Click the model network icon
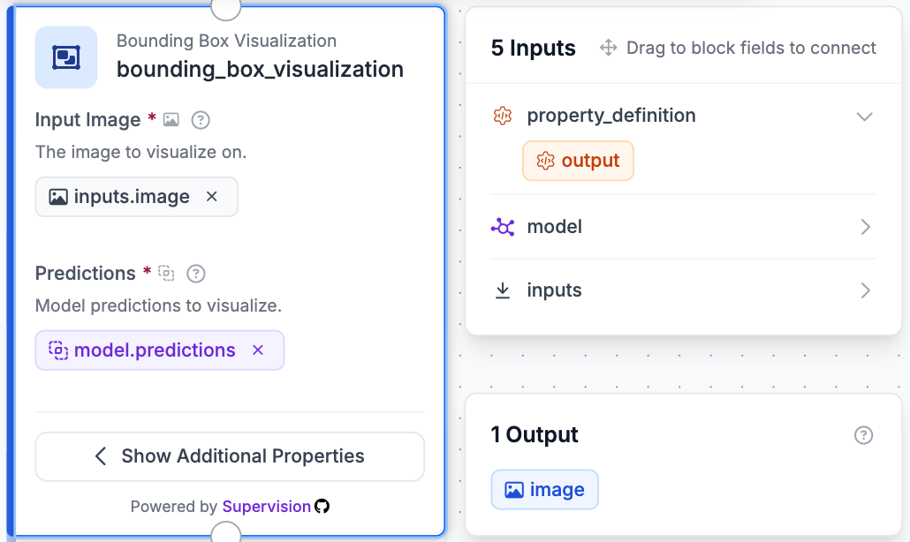The image size is (910, 542). tap(503, 227)
